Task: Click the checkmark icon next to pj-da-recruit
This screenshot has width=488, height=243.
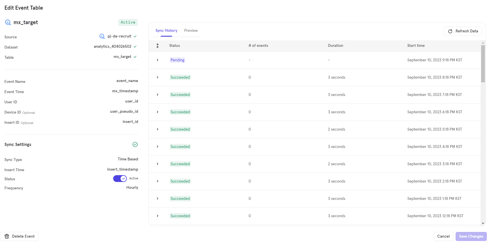Action: (135, 36)
